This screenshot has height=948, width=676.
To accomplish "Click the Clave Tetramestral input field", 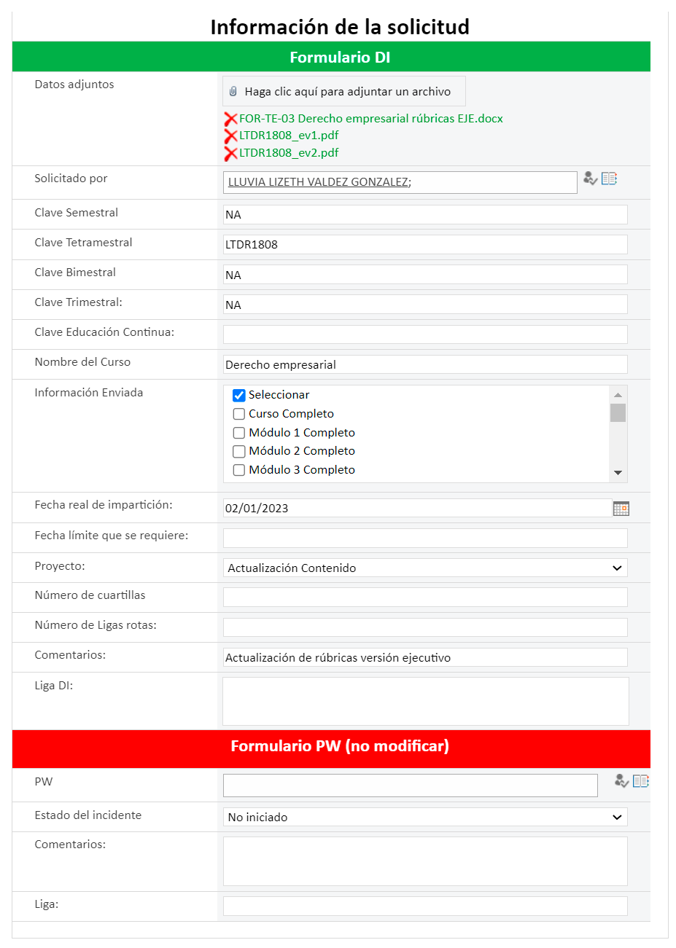I will (x=425, y=245).
